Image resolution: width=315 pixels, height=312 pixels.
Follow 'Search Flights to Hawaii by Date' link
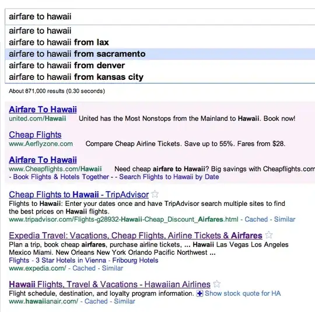[169, 177]
